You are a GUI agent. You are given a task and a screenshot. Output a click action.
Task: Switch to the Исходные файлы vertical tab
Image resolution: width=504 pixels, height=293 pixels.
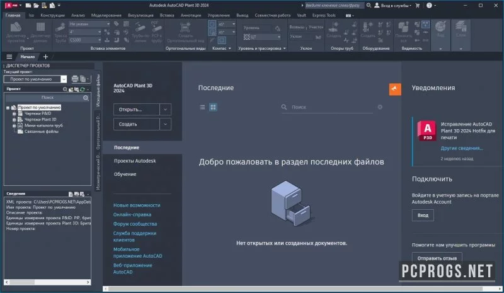tap(98, 90)
